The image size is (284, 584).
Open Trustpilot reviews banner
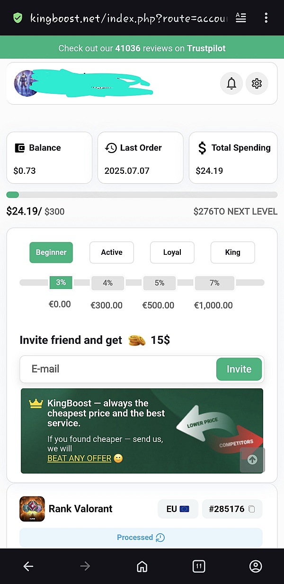(142, 48)
